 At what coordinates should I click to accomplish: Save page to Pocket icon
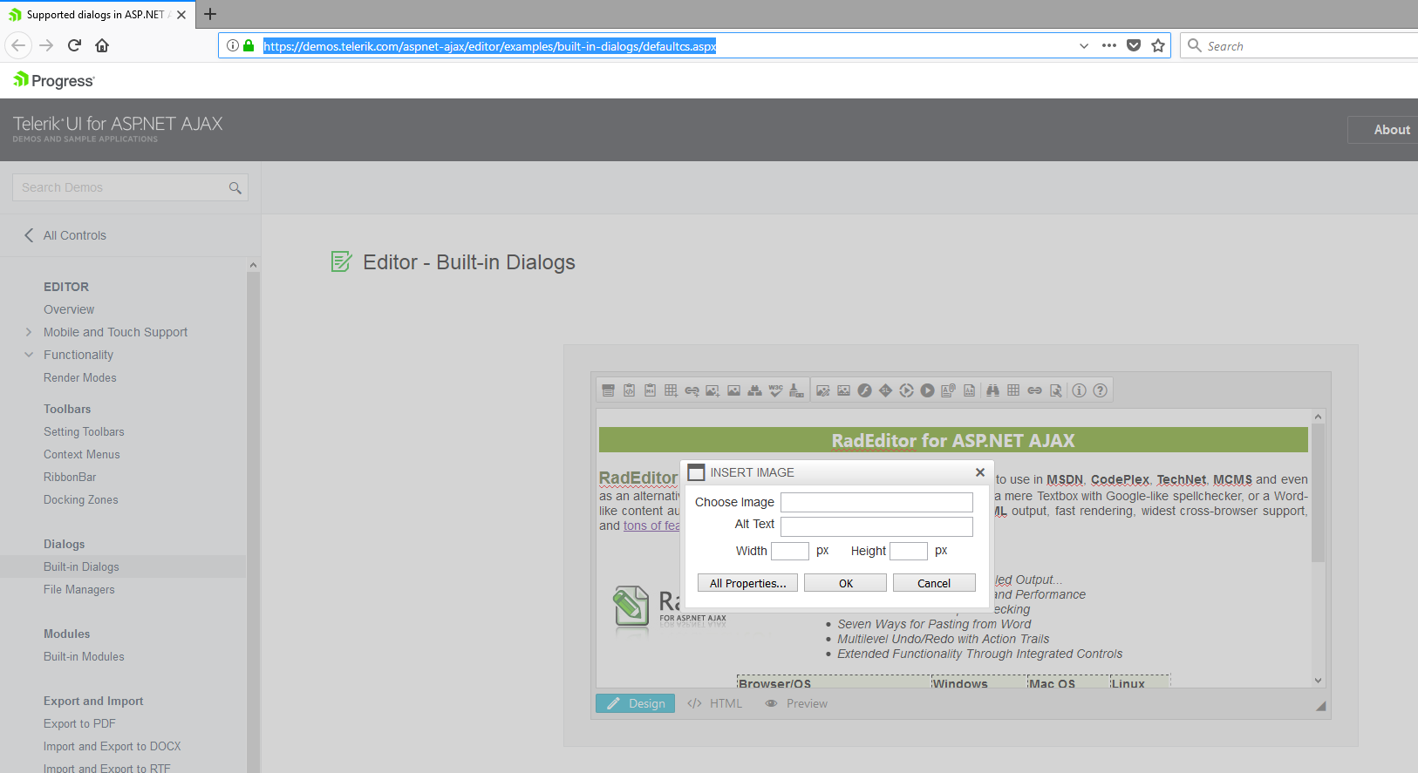tap(1134, 45)
